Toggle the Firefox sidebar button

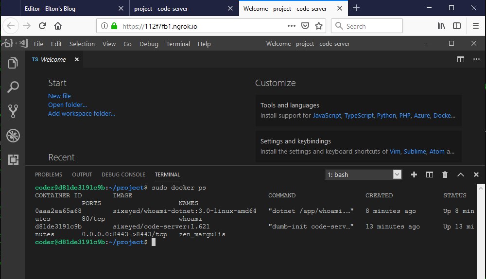[x=456, y=26]
